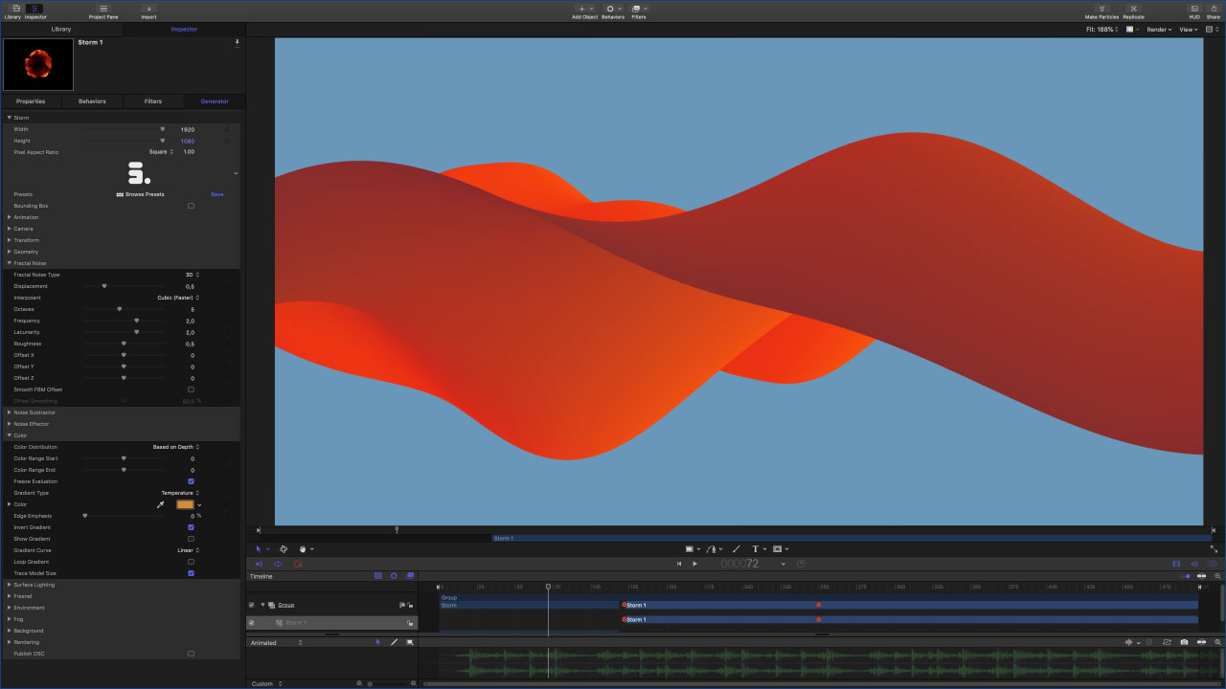Click the Storm 1 preview thumbnail
The width and height of the screenshot is (1226, 689).
tap(38, 65)
